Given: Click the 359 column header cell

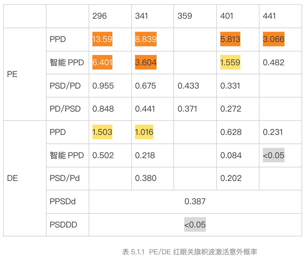Looking at the screenshot, I should coord(185,16).
